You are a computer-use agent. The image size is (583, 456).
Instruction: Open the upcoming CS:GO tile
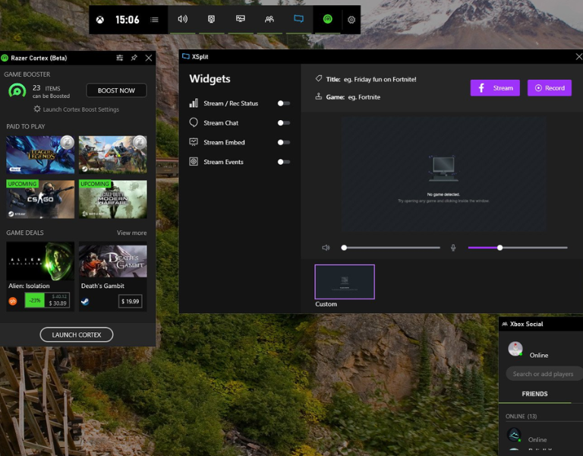(40, 199)
